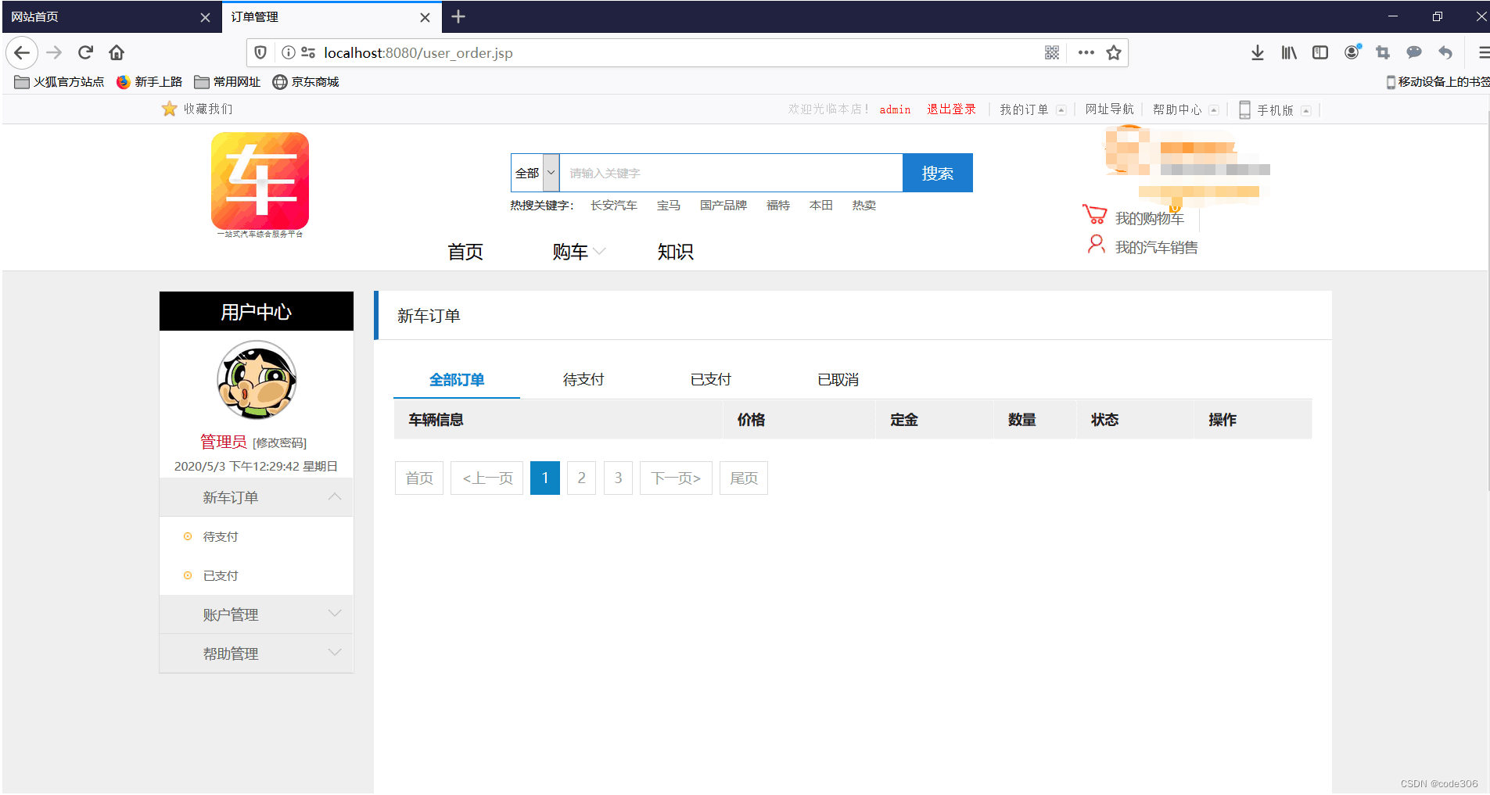Click hot keyword 国产品牌

(723, 206)
